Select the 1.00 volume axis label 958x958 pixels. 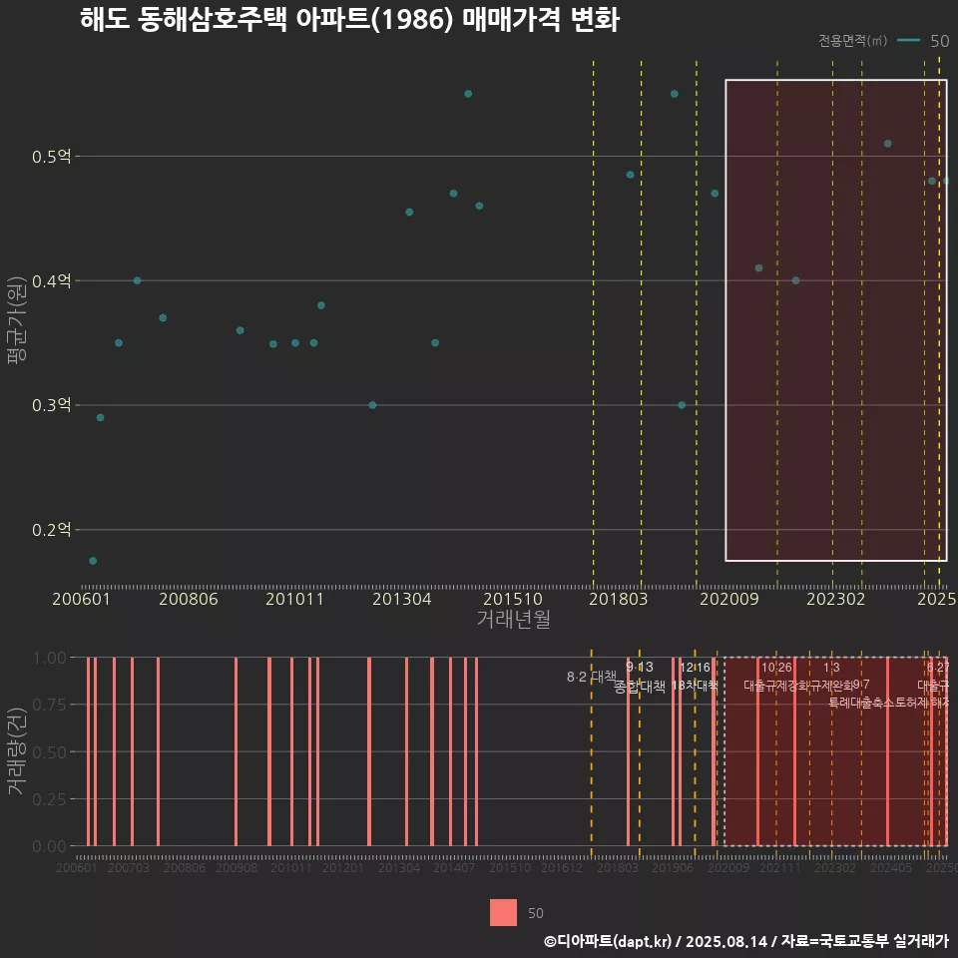[50, 658]
